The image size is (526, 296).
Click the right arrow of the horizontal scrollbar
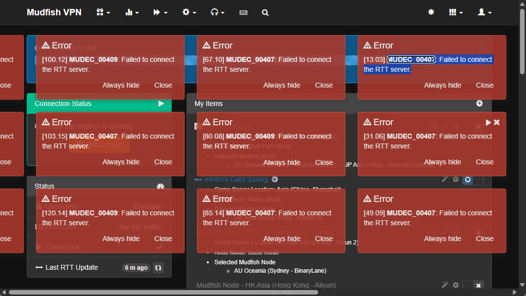(515, 293)
